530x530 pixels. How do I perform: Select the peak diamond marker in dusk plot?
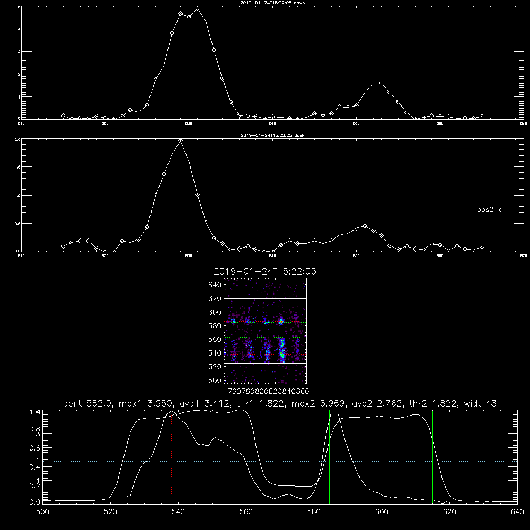tap(181, 141)
